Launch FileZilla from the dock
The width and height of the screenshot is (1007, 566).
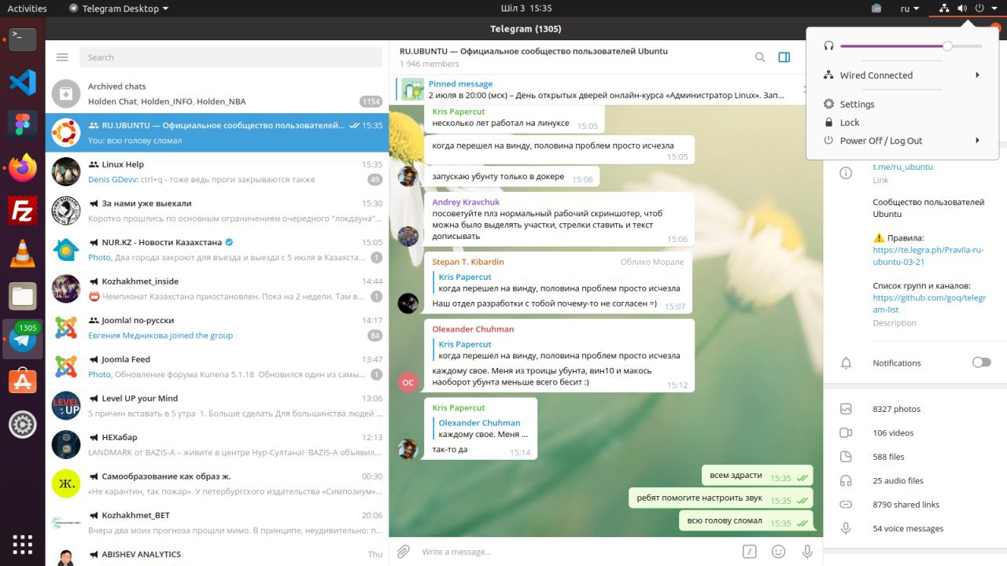23,210
